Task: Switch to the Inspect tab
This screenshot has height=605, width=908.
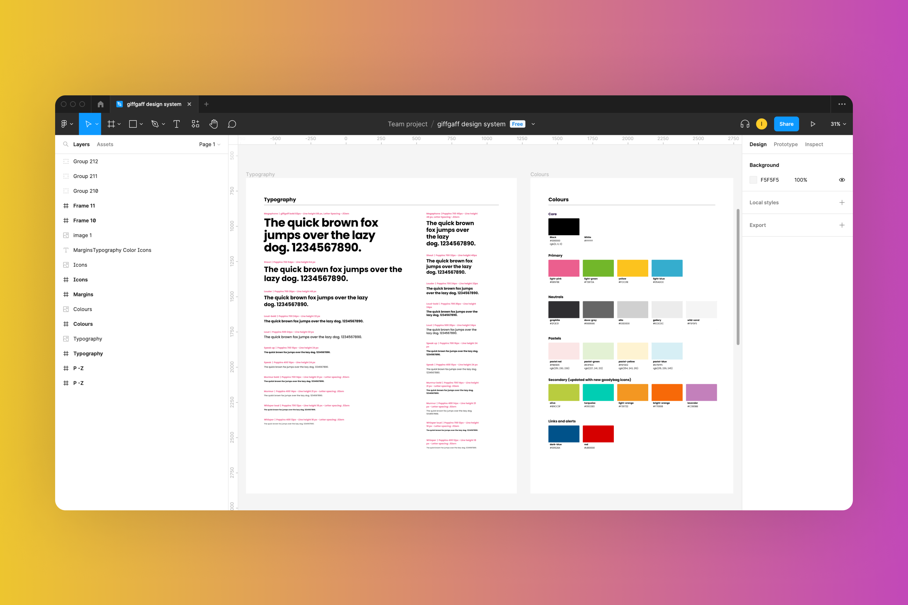Action: [814, 144]
